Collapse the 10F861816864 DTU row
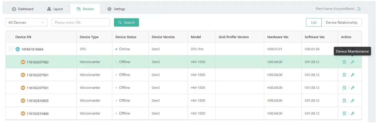Screen dimensions: 376x124 11,49
